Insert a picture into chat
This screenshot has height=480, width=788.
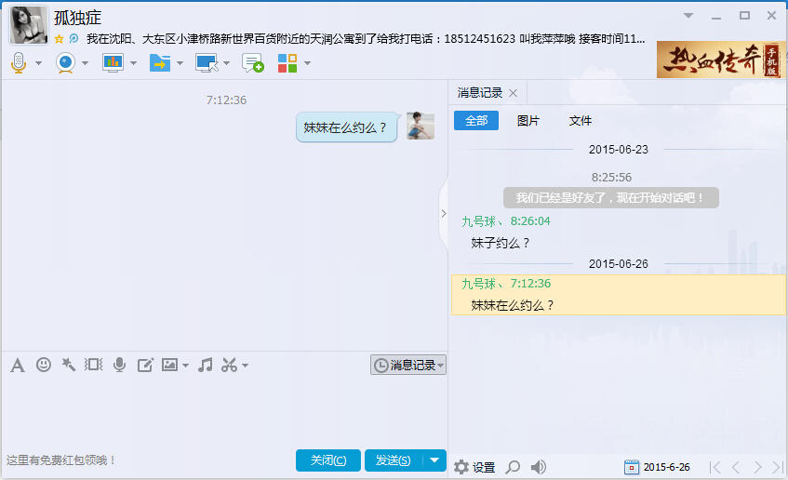tap(170, 365)
